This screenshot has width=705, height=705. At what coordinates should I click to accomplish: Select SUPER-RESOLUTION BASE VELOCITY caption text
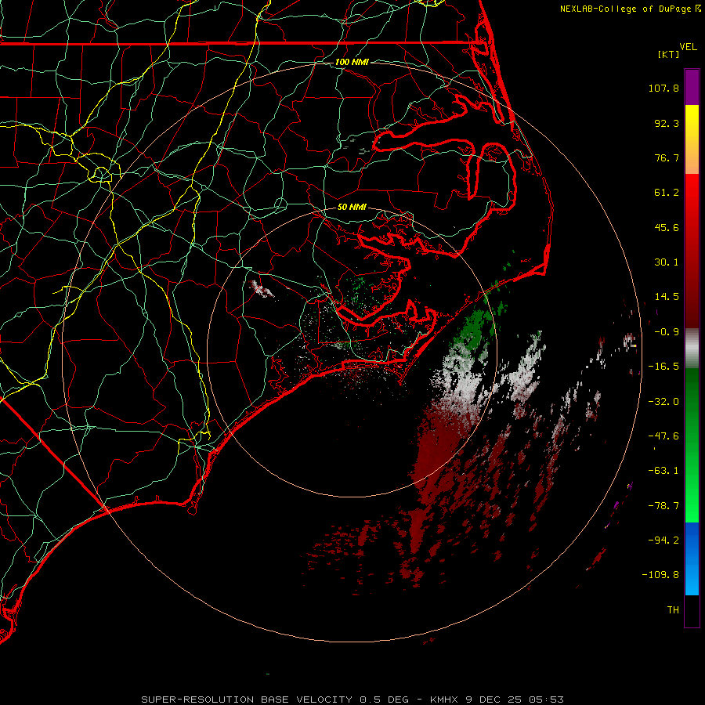click(x=247, y=700)
